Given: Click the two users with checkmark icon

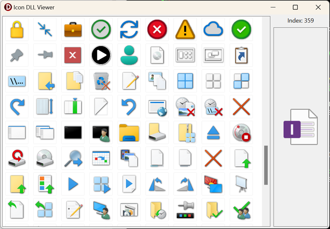Looking at the screenshot, I should coord(242,210).
